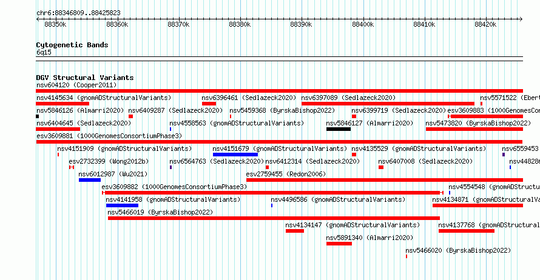This screenshot has height=280, width=540.
Task: Select the red esv2759455 variant bar
Action: [x=385, y=180]
